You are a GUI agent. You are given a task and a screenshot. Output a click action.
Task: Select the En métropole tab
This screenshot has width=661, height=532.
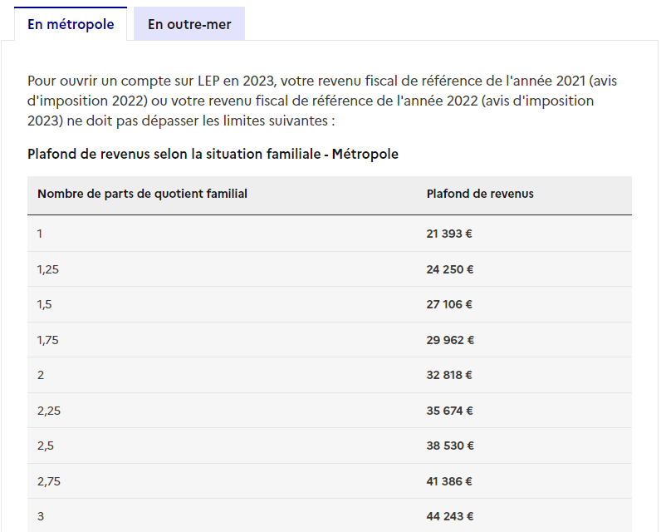[71, 24]
